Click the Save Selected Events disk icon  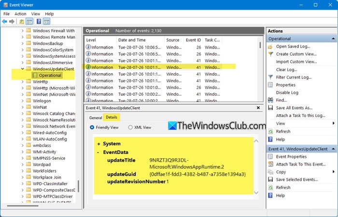270,179
